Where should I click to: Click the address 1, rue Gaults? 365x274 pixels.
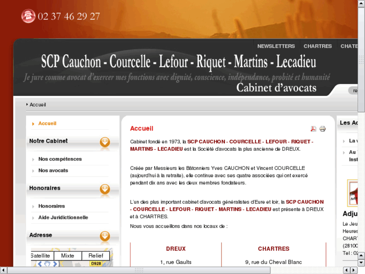176,262
